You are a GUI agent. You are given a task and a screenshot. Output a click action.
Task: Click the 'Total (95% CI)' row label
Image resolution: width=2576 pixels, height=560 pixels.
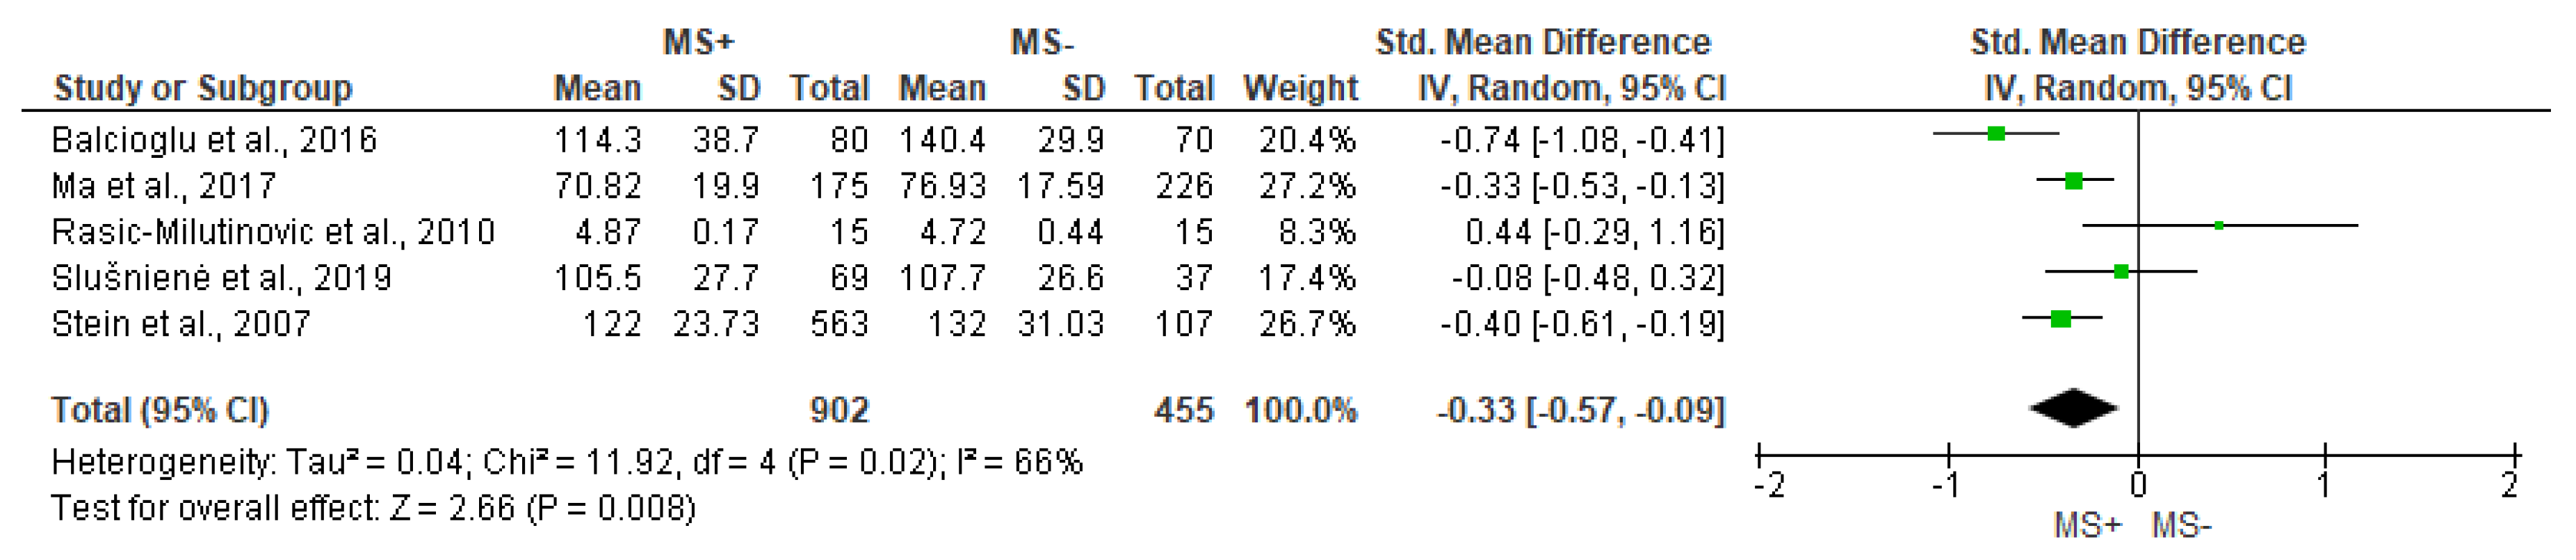pyautogui.click(x=160, y=410)
